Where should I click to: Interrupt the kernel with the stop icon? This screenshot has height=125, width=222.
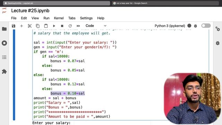click(62, 26)
